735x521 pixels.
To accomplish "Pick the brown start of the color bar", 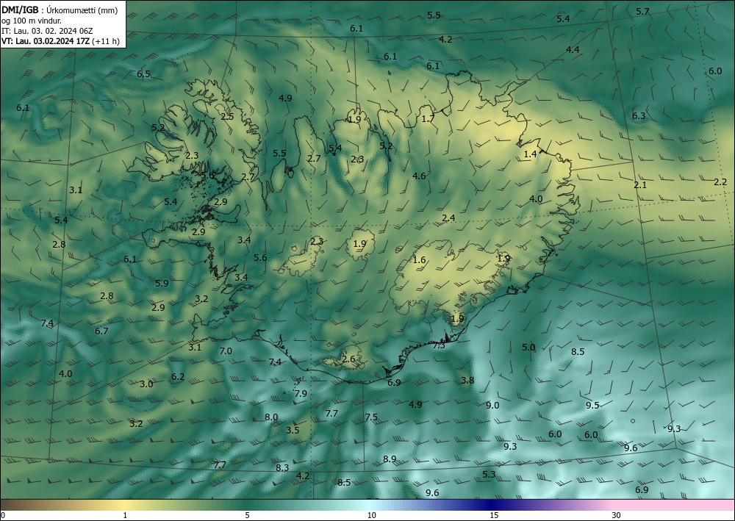I will coord(14,505).
